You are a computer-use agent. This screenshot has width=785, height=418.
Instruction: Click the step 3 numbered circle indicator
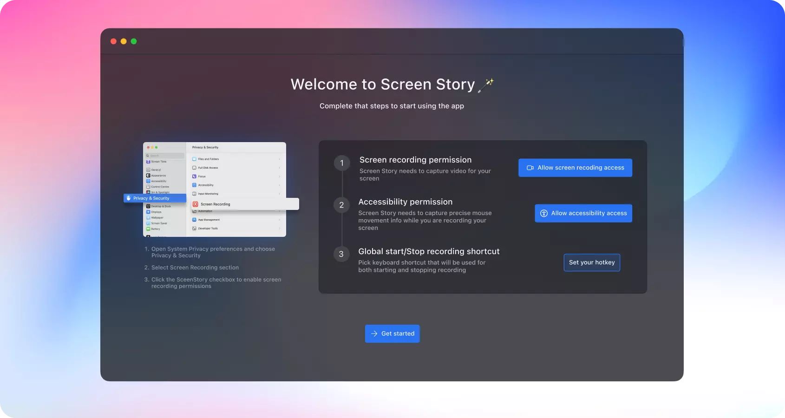pos(342,254)
